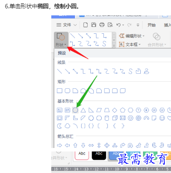Click the undo arrow icon
This screenshot has width=171, height=173.
pos(118,25)
